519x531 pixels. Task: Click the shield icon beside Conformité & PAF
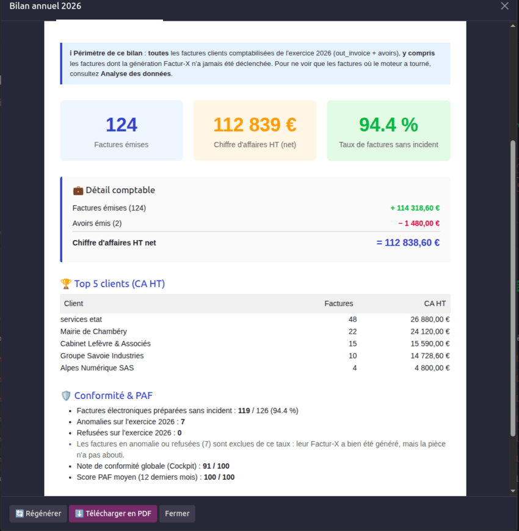[x=66, y=395]
